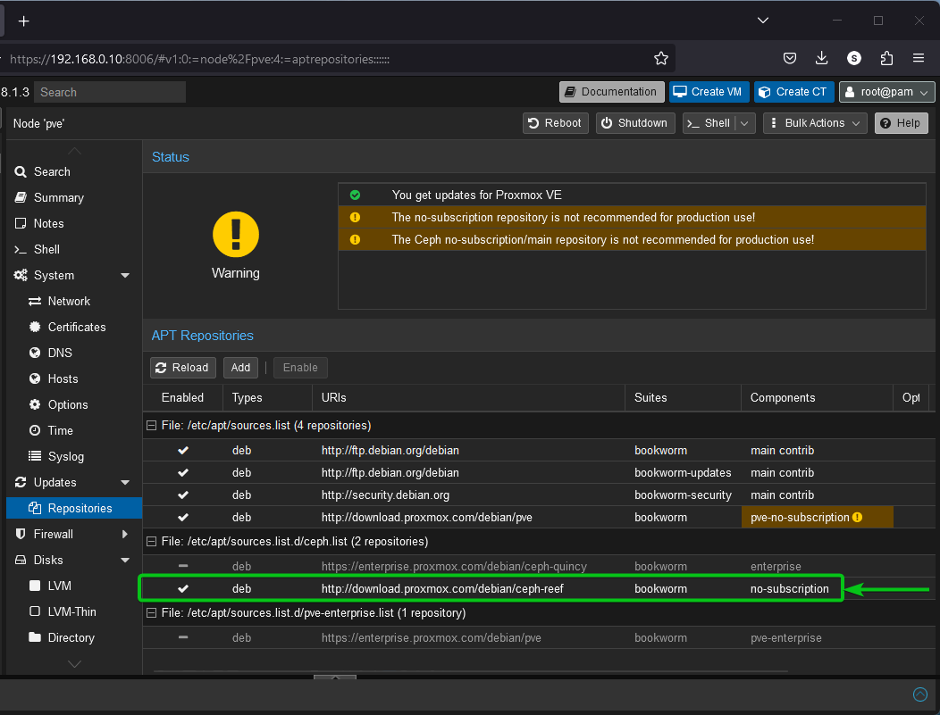Open the Shell button dropdown arrow
Image resolution: width=940 pixels, height=715 pixels.
(744, 123)
